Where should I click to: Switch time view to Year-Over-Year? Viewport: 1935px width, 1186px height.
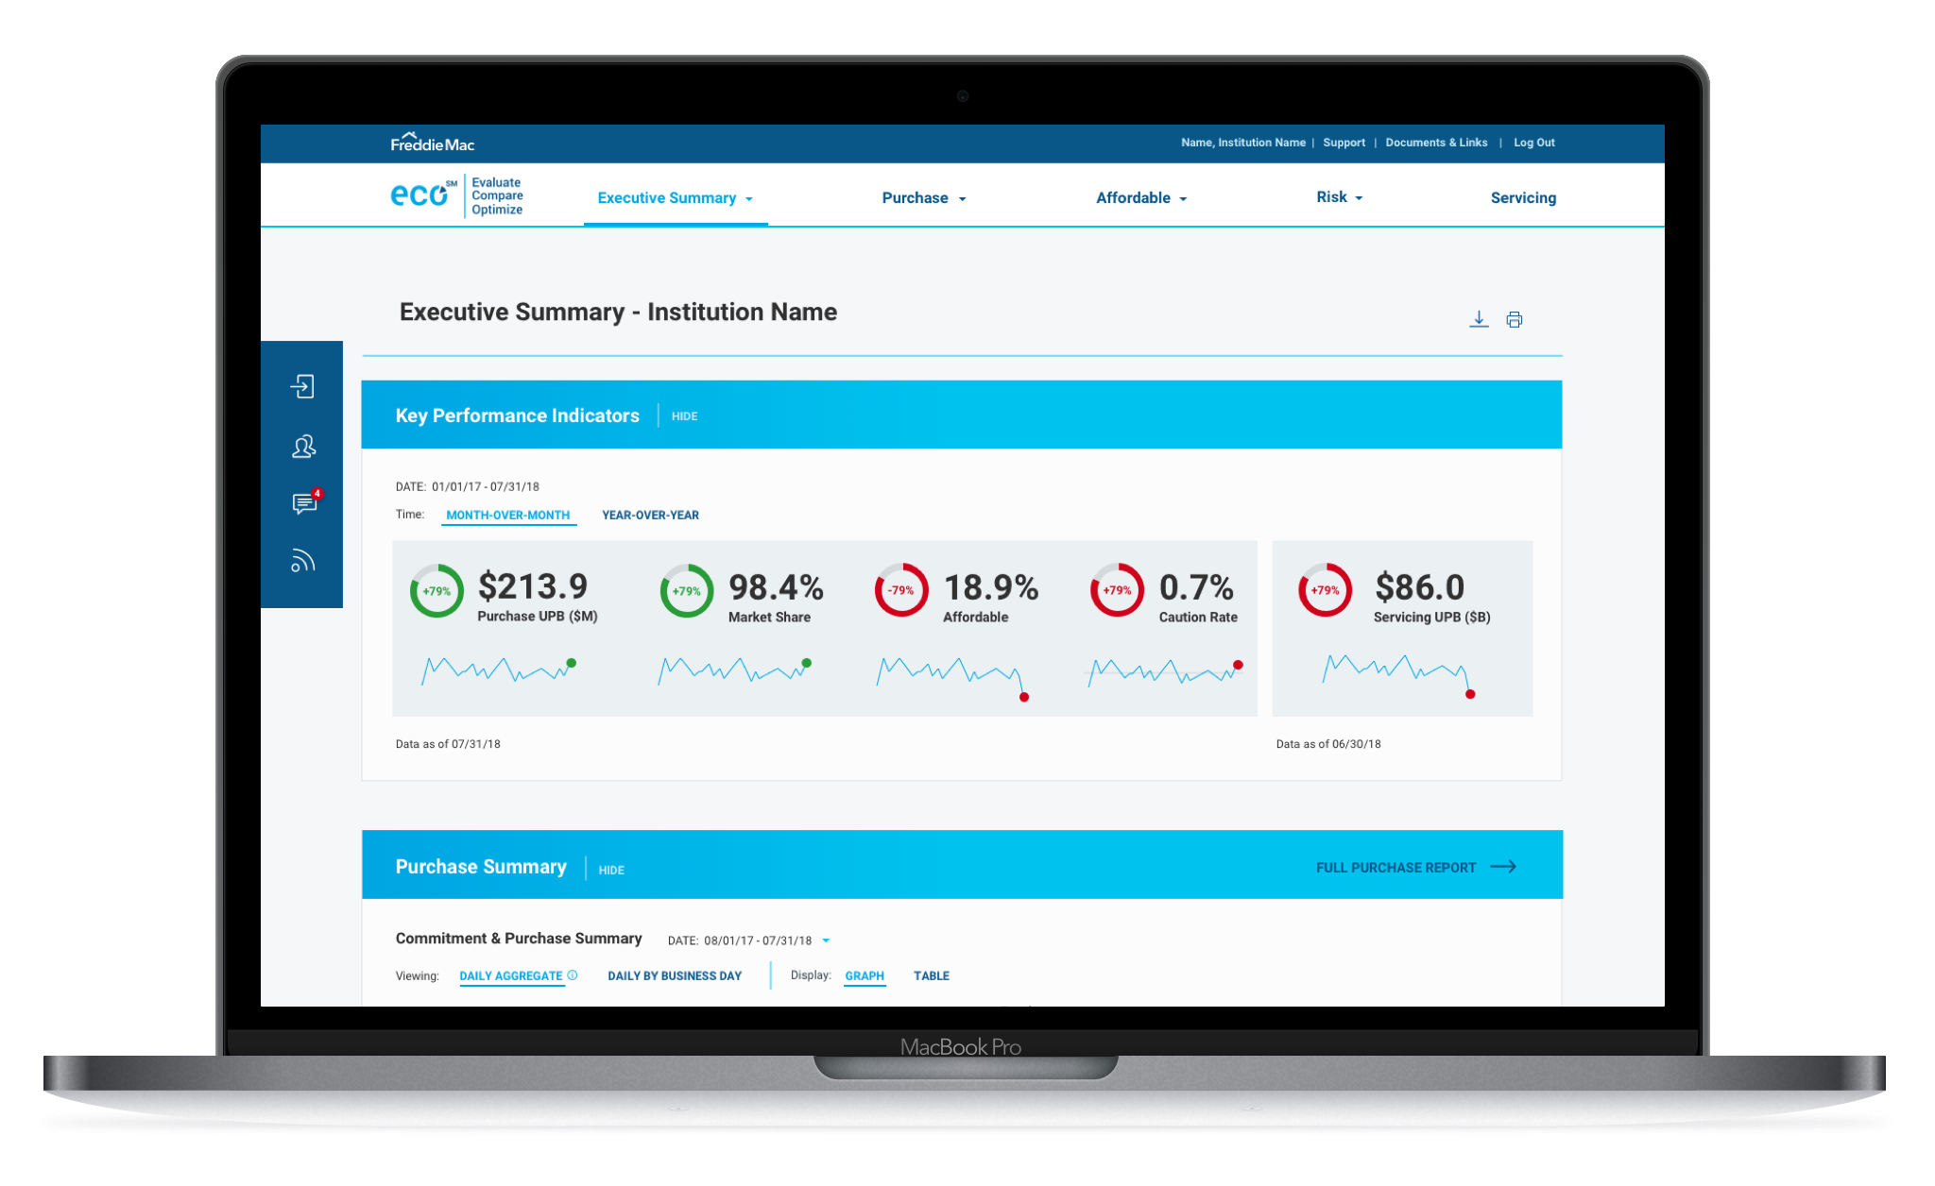pyautogui.click(x=650, y=515)
